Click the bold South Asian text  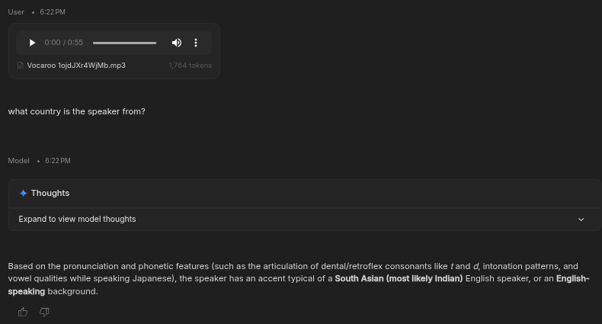coord(399,278)
